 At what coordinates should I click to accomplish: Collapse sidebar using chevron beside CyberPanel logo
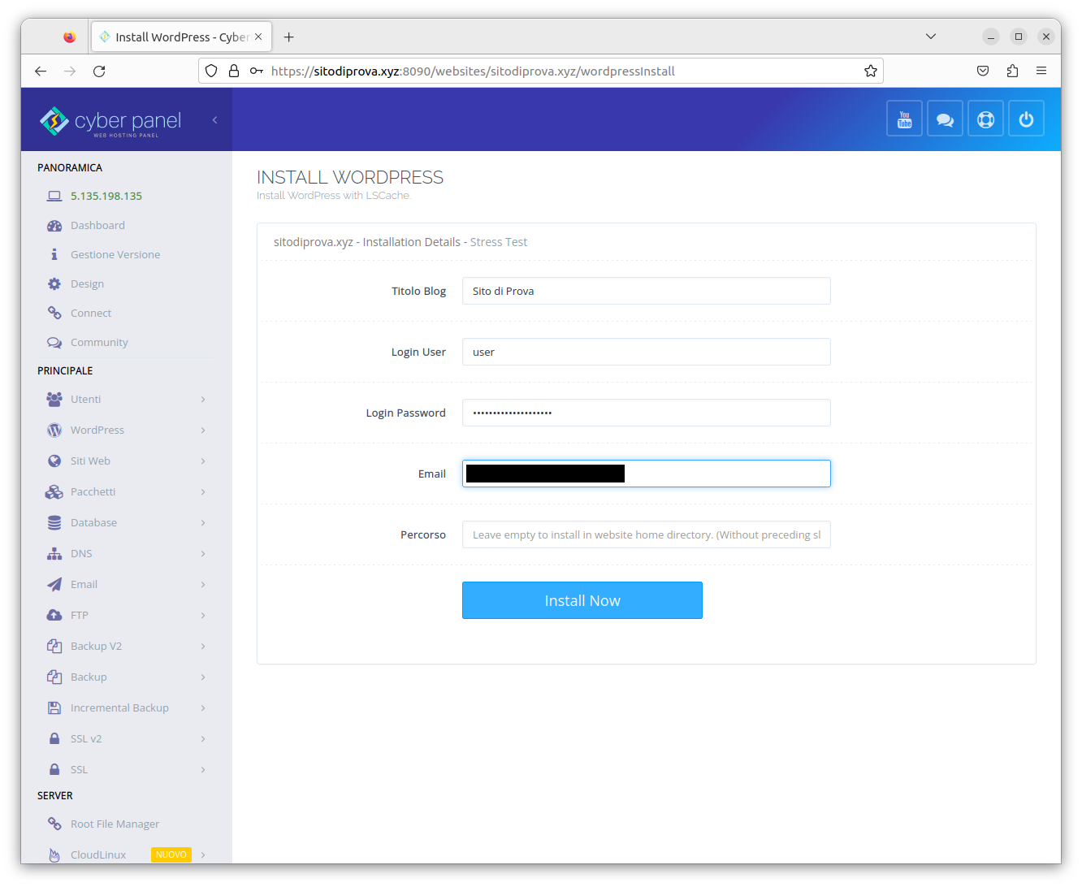[214, 120]
